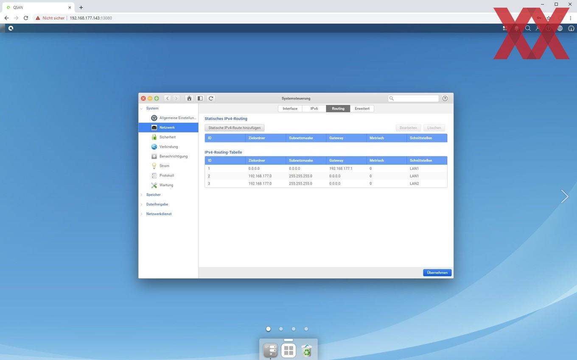This screenshot has height=360, width=577.
Task: Go back in the browser
Action: point(6,18)
